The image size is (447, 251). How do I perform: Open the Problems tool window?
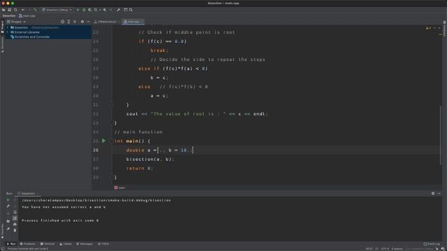click(x=28, y=244)
